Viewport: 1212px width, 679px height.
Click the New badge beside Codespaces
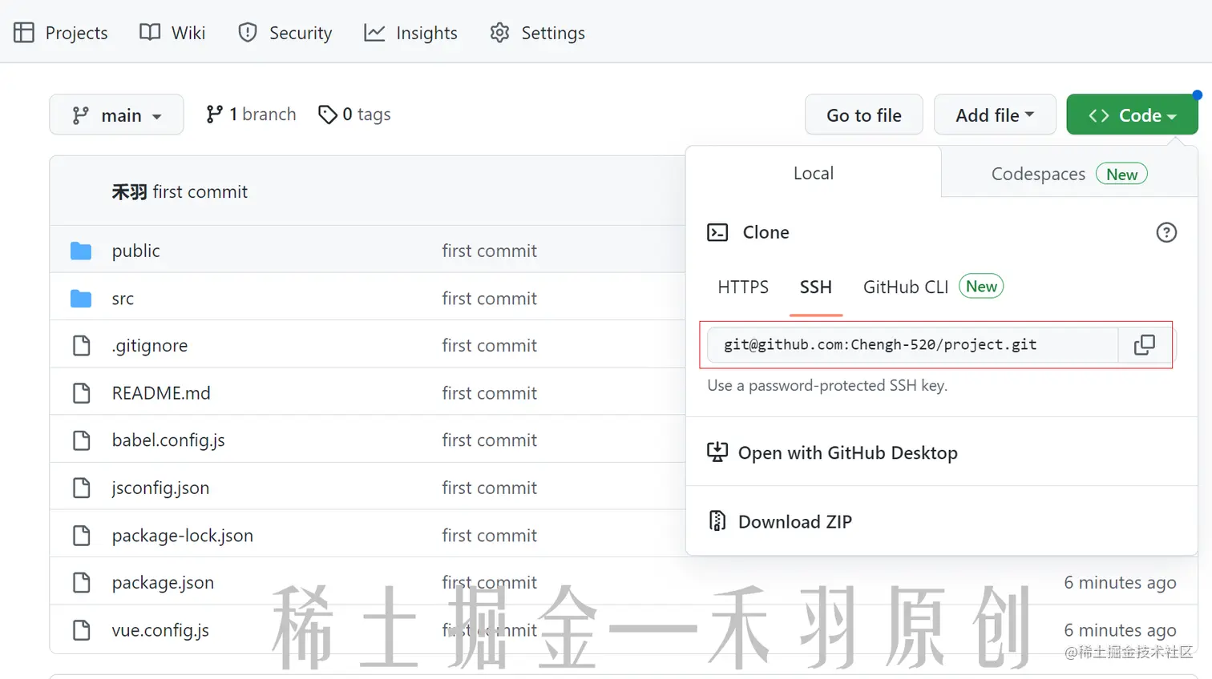1121,174
